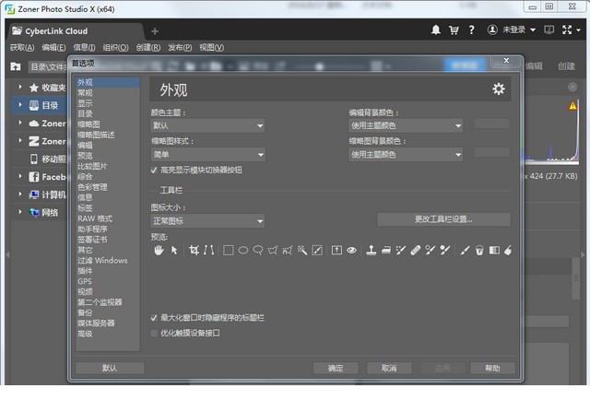
Task: Select the red-eye tool icon
Action: tap(352, 251)
